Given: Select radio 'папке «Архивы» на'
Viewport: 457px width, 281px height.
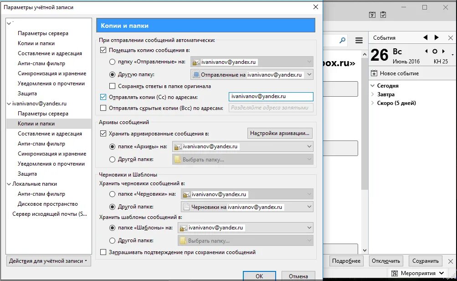Looking at the screenshot, I should click(112, 146).
